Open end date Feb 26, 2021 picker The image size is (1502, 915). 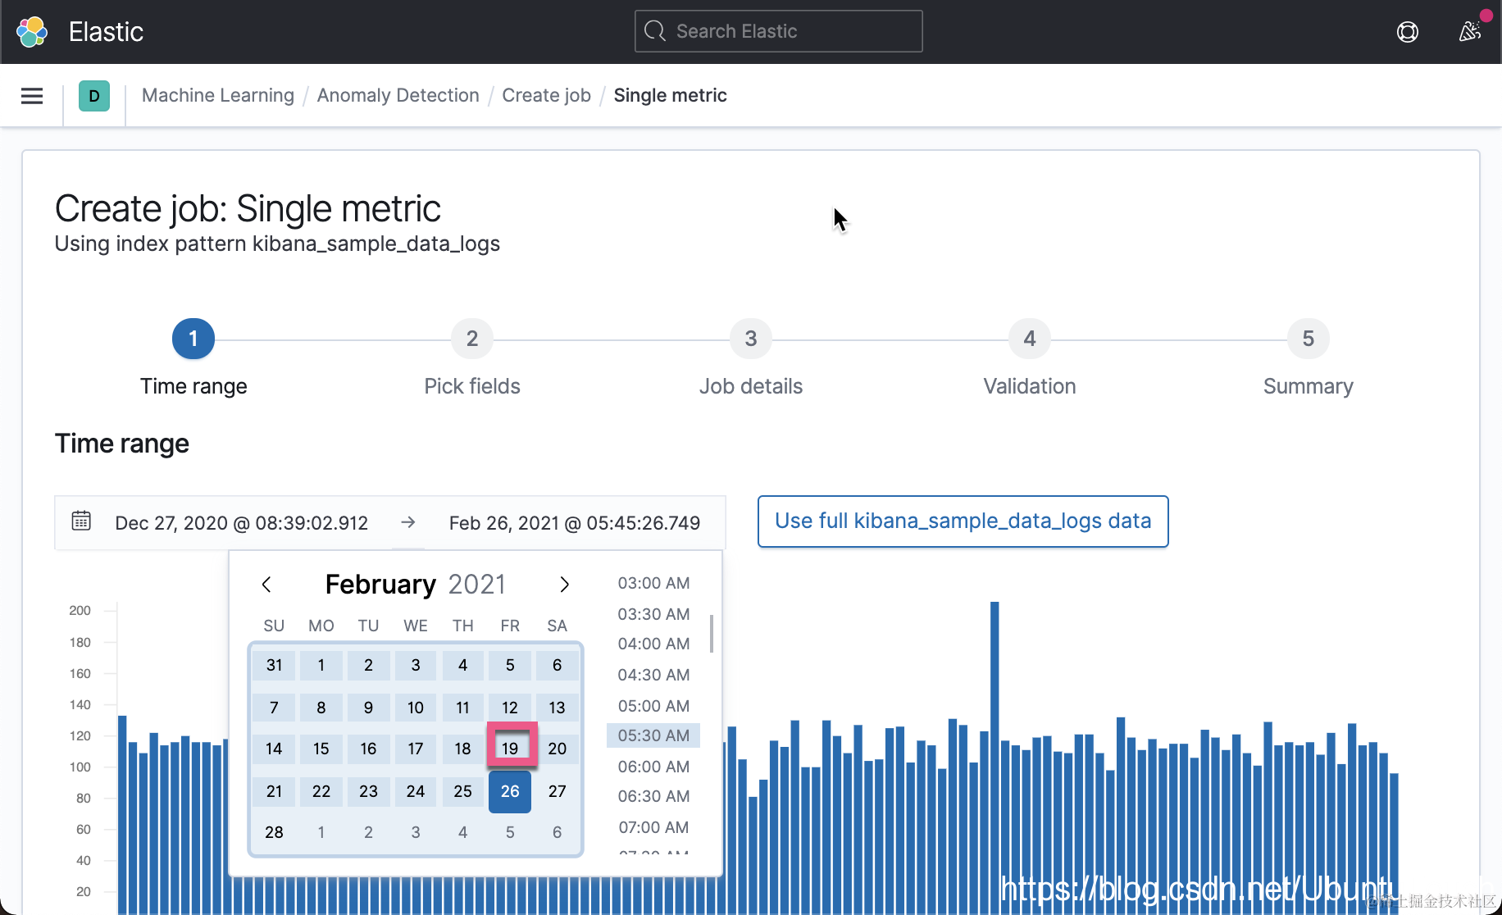575,523
